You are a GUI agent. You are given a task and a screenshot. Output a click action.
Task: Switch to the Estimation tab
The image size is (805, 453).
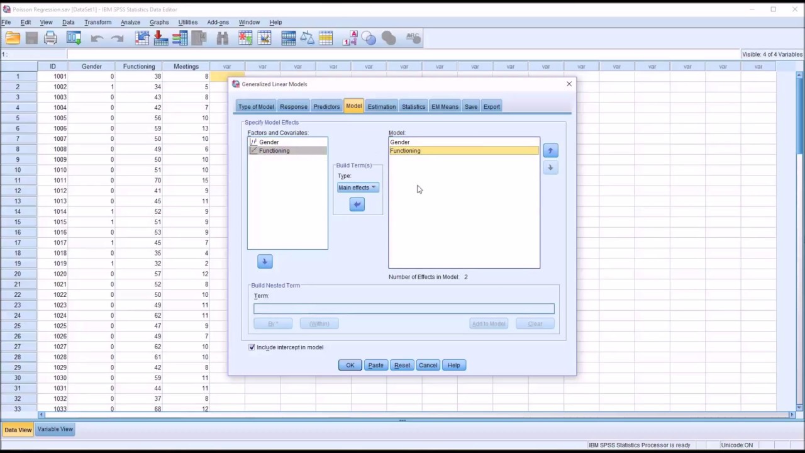pos(382,106)
